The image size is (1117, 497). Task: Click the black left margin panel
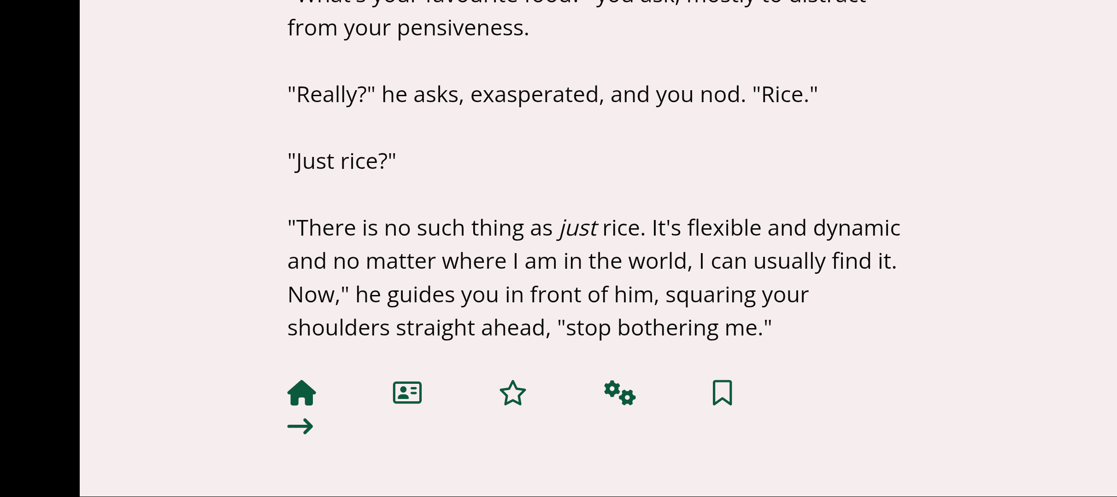(40, 248)
